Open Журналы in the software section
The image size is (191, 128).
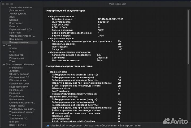point(15,71)
